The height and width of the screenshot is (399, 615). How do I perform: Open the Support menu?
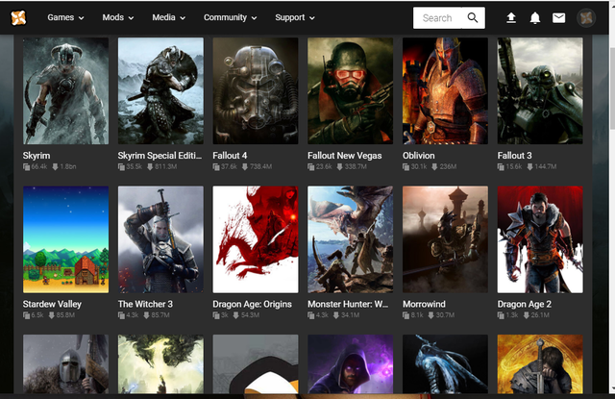pos(295,17)
